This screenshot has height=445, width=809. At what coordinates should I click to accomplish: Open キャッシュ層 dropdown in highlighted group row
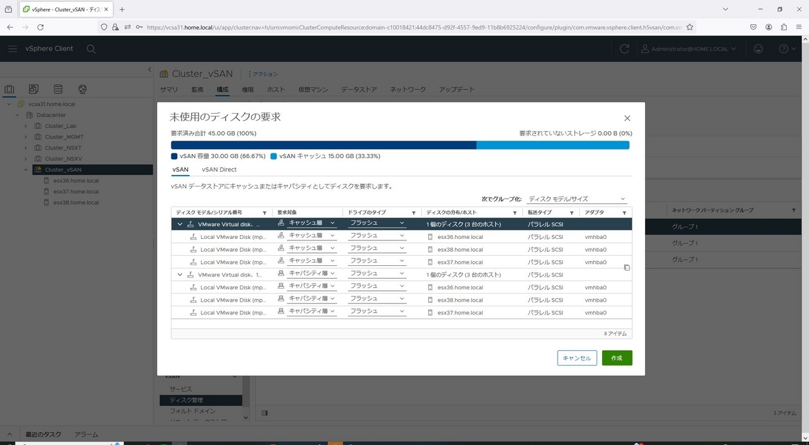311,223
